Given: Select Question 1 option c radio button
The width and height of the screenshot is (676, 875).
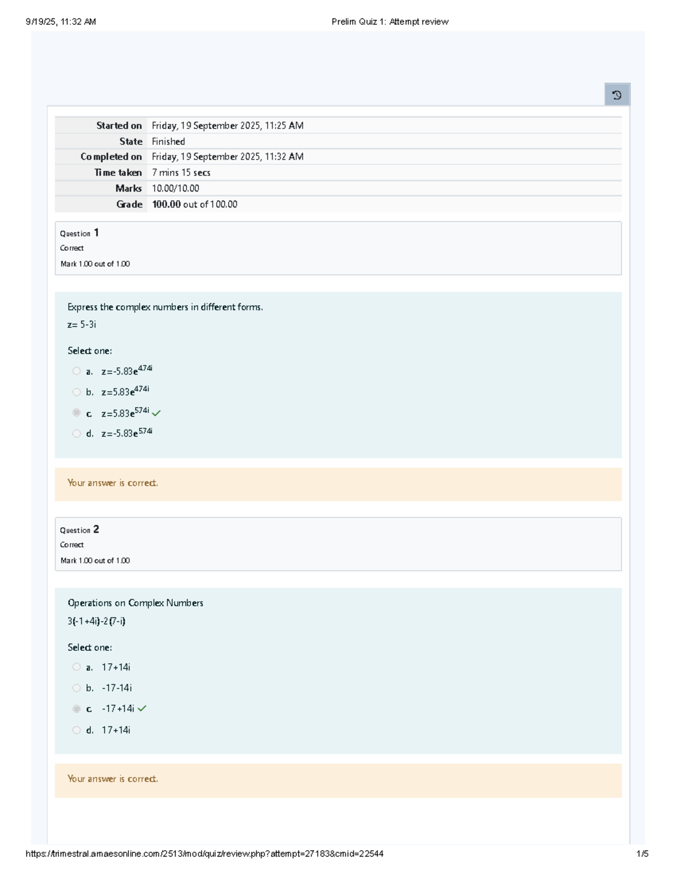Looking at the screenshot, I should point(77,412).
